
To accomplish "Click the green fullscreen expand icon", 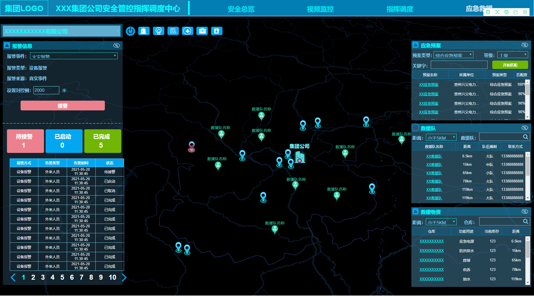I will click(497, 12).
